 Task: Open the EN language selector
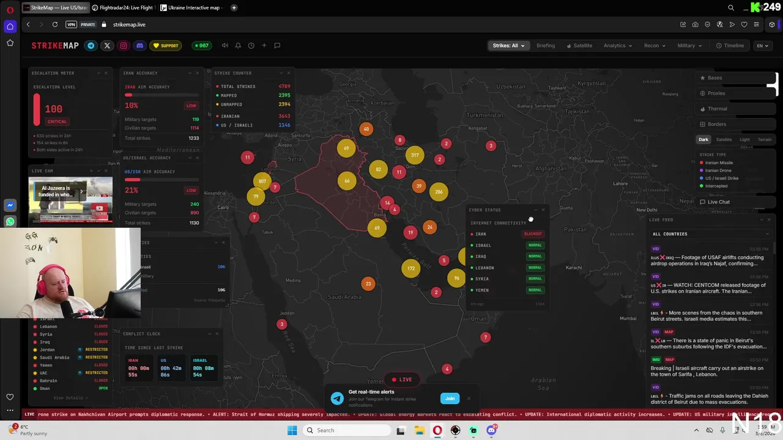pyautogui.click(x=763, y=45)
